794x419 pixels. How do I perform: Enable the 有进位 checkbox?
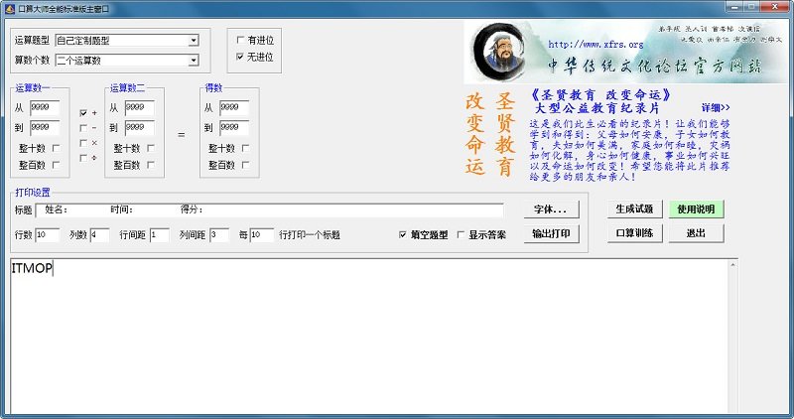pos(240,40)
